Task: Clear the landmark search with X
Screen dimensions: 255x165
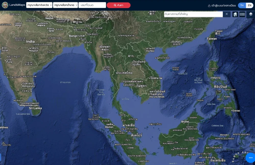Action: pos(227,14)
